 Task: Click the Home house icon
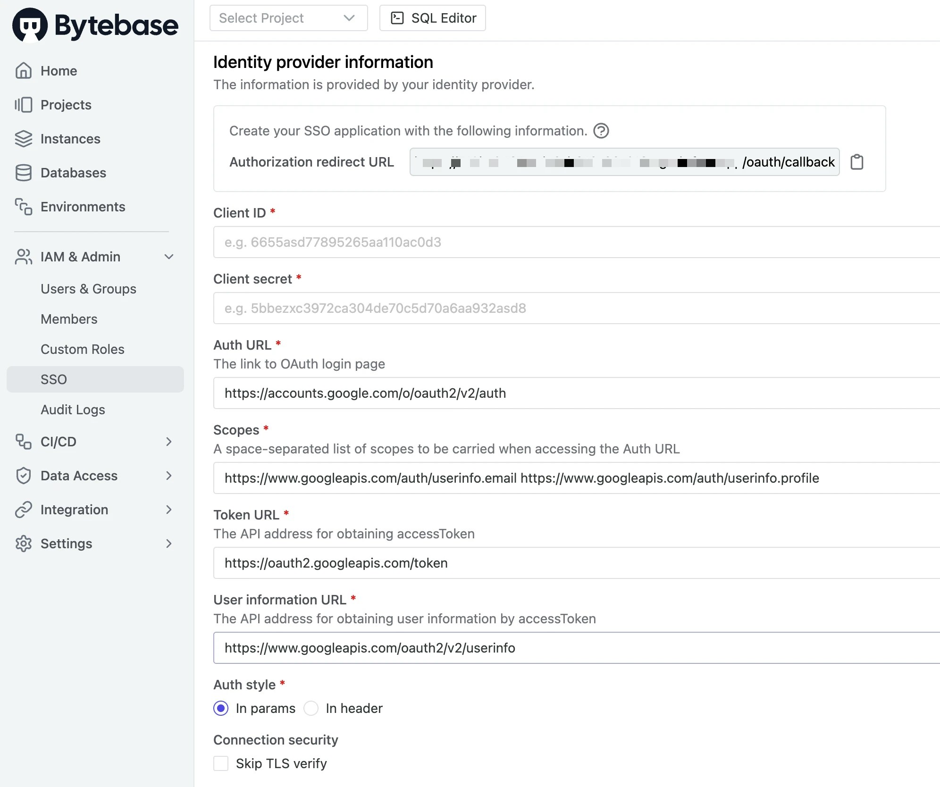tap(23, 71)
